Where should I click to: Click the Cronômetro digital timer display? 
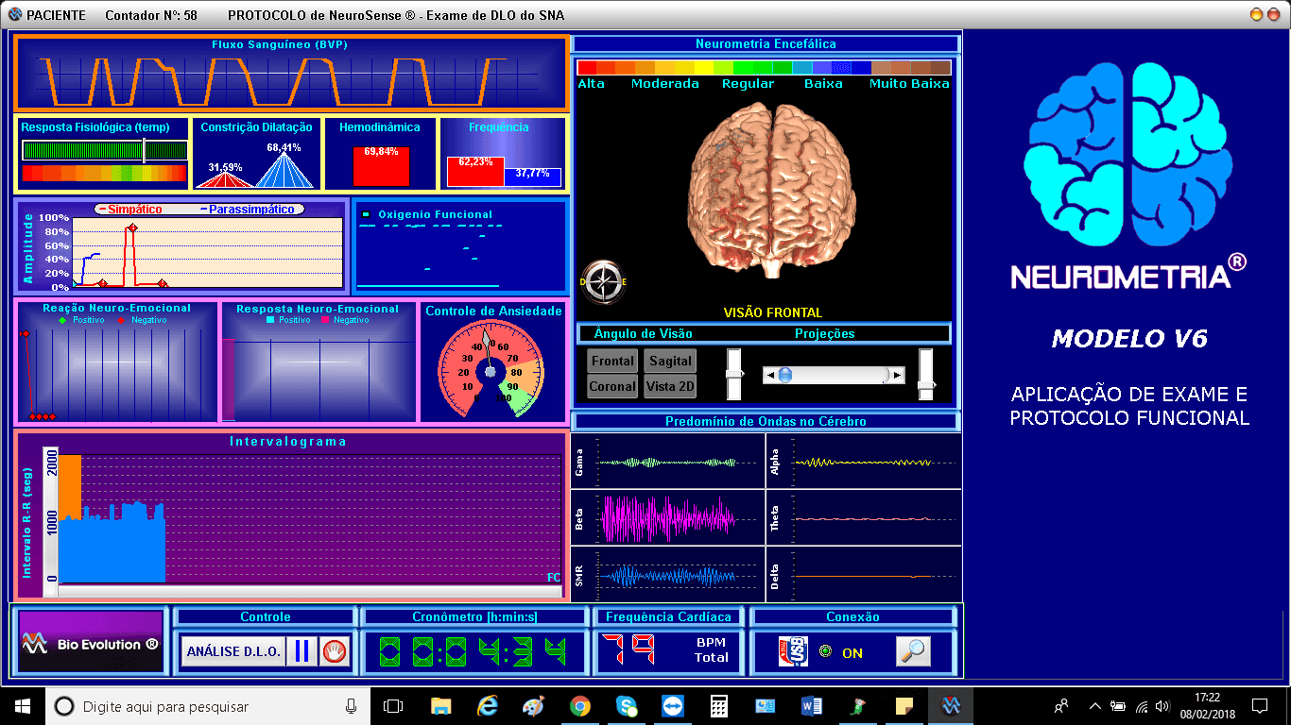point(473,651)
